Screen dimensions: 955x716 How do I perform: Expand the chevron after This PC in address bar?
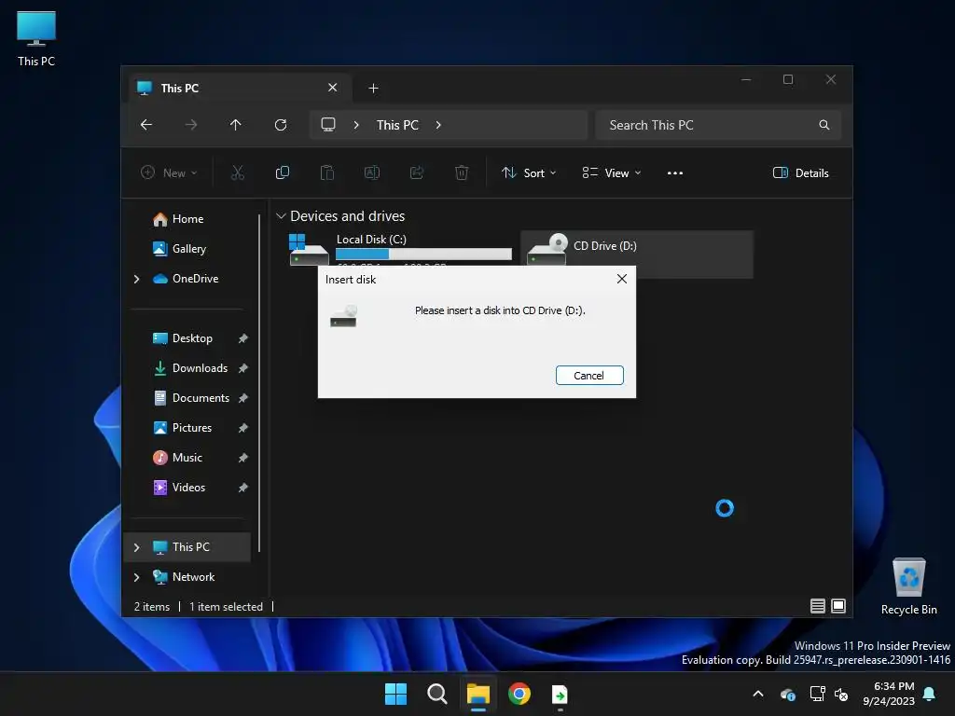pyautogui.click(x=438, y=125)
